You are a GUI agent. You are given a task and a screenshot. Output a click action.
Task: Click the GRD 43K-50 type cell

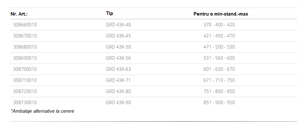(x=118, y=47)
